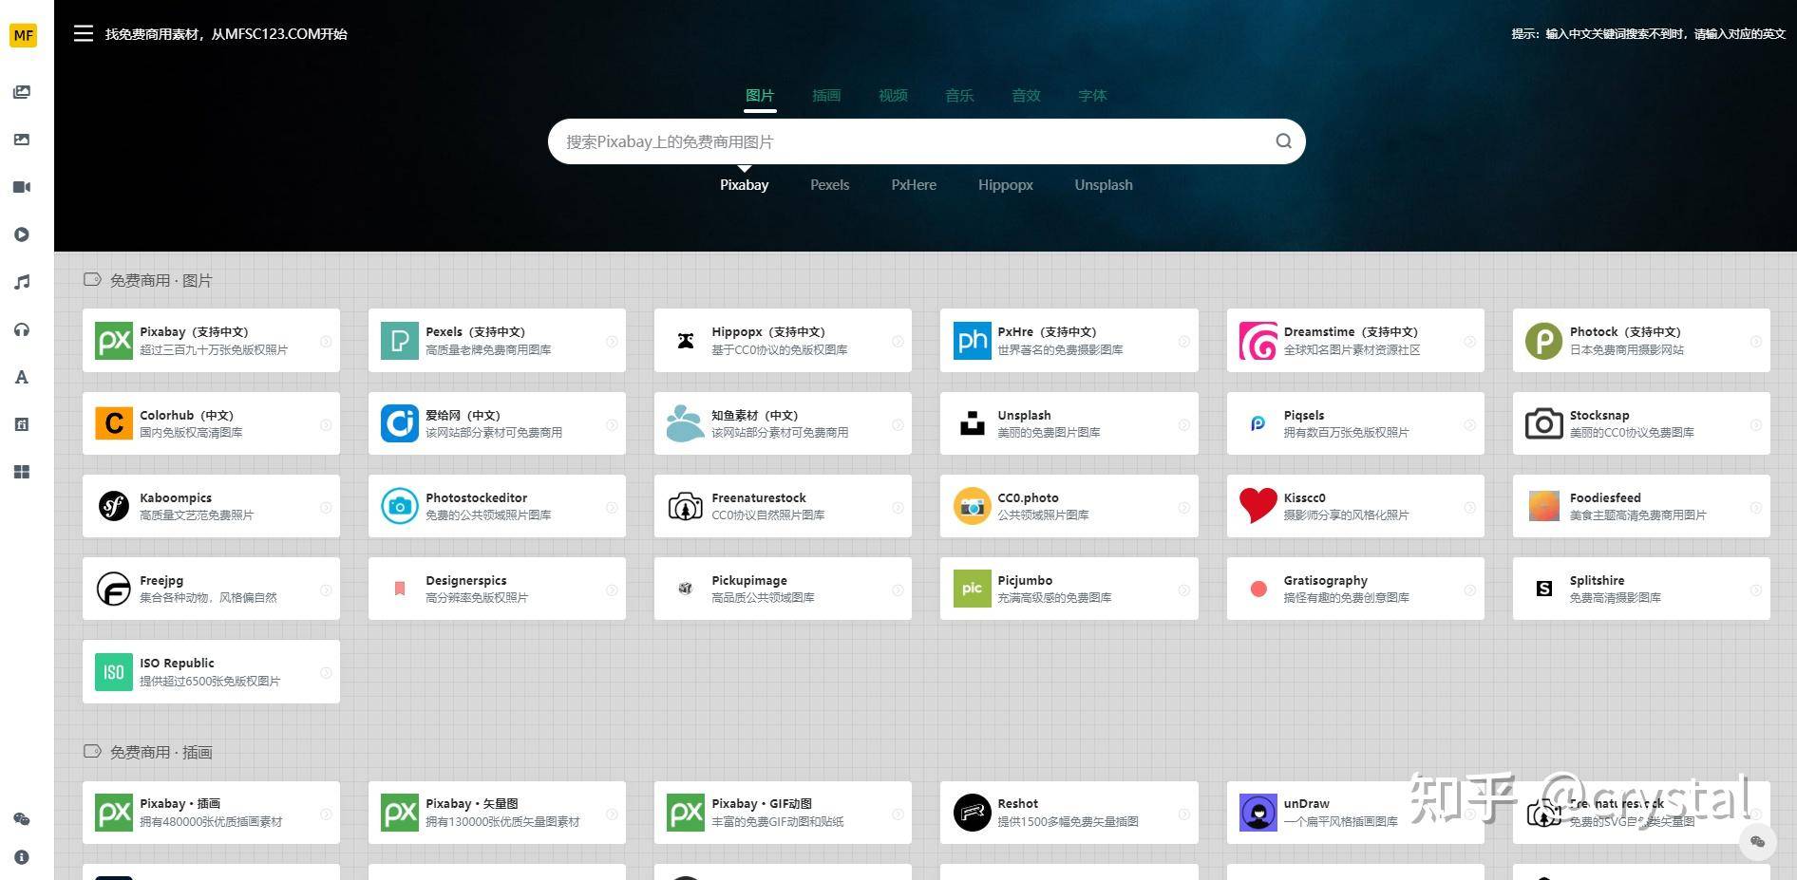Click the PxHre ph logo icon
Image resolution: width=1797 pixels, height=880 pixels.
point(973,341)
